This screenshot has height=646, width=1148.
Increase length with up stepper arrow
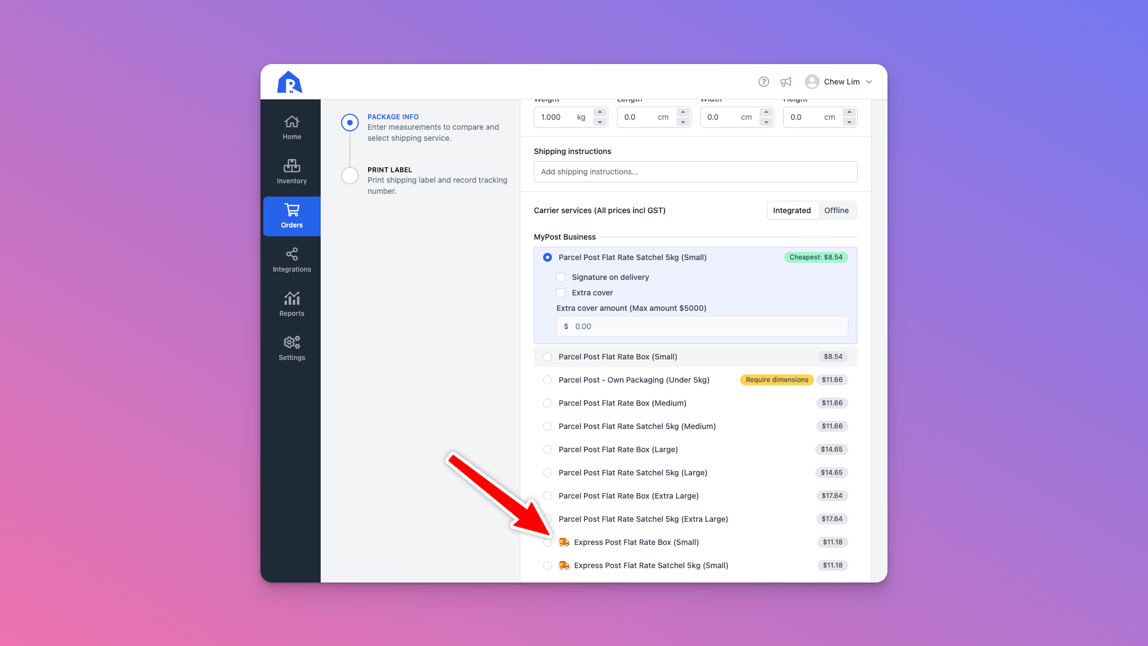683,112
